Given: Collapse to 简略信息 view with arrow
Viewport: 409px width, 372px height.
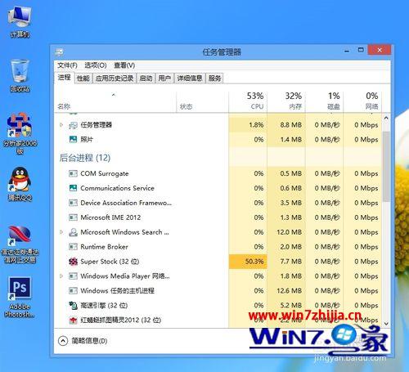Looking at the screenshot, I should pyautogui.click(x=63, y=341).
